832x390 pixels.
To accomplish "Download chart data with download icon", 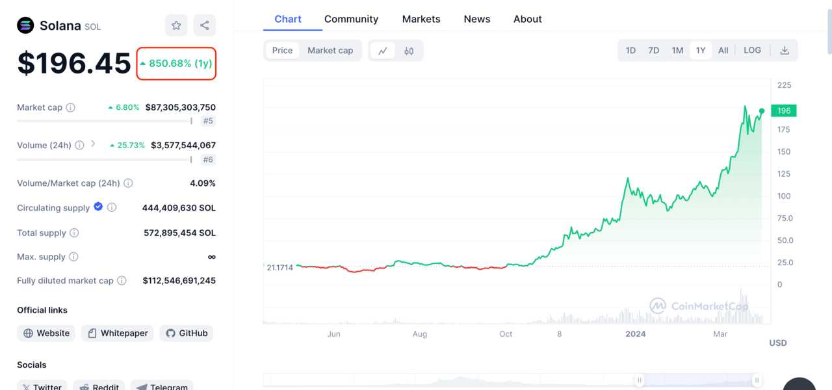I will click(x=785, y=51).
